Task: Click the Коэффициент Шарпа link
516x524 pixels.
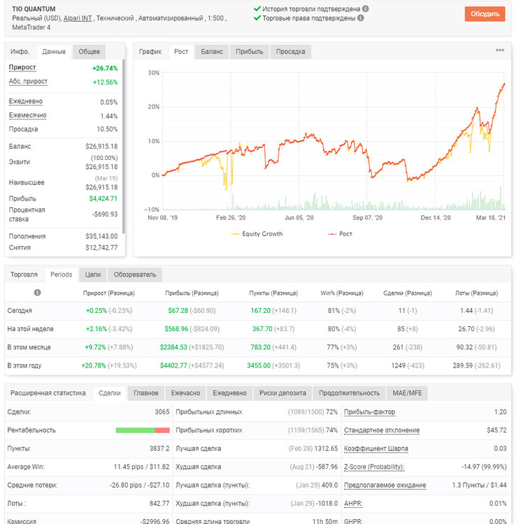Action: click(376, 449)
